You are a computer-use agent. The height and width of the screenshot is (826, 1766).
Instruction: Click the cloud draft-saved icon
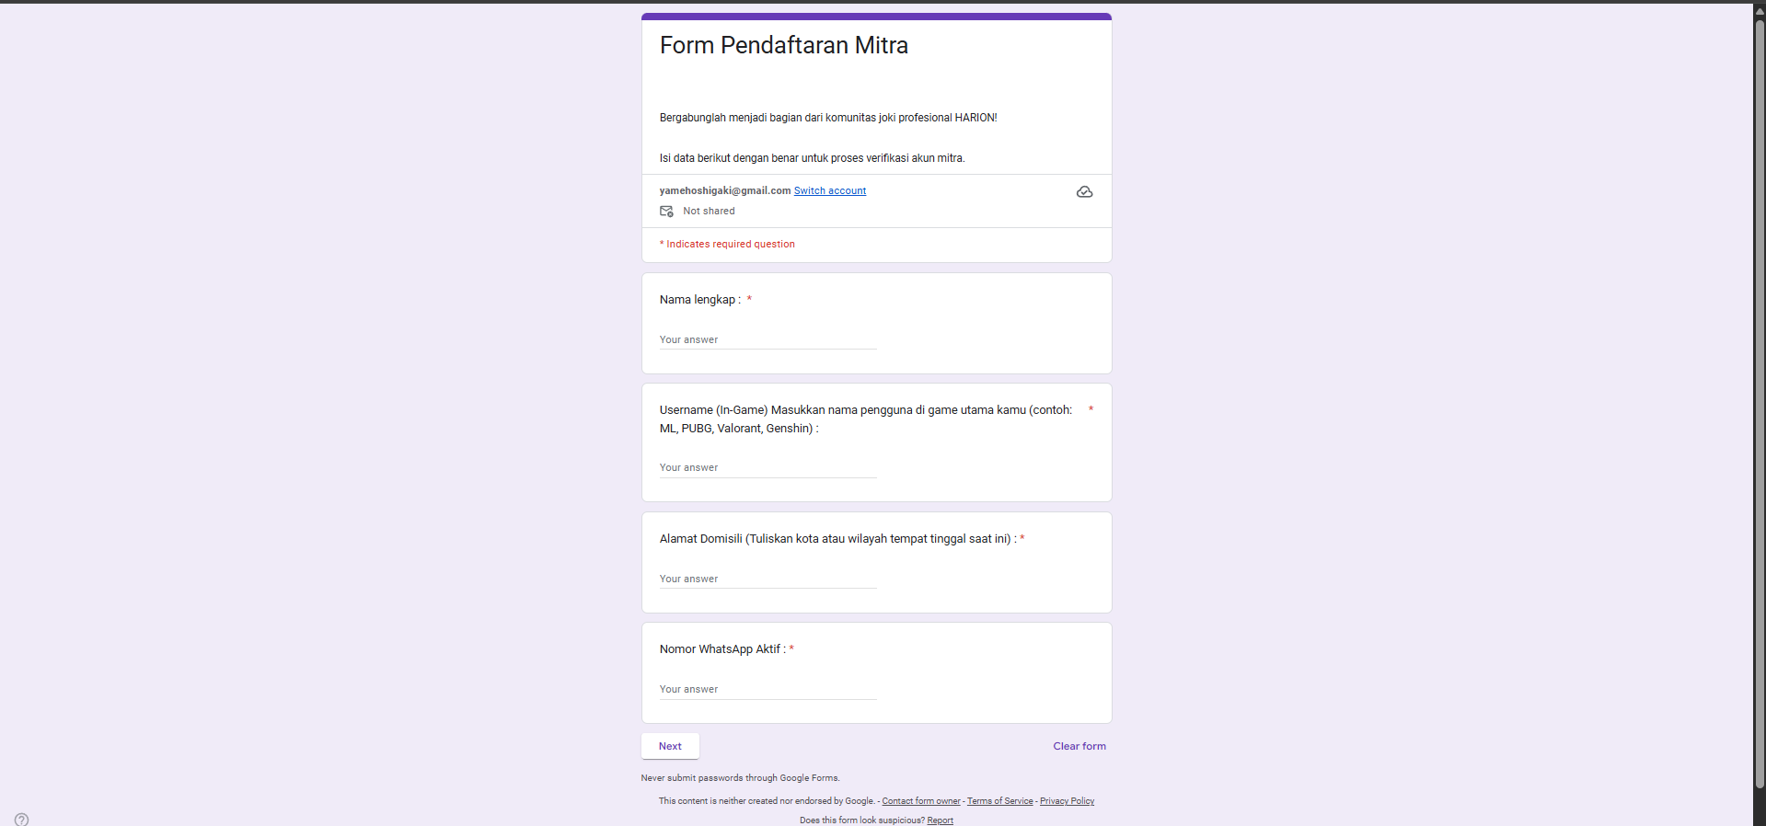click(1084, 192)
